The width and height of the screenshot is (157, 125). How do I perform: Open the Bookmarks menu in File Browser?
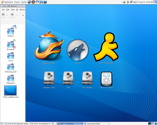click(x=23, y=10)
